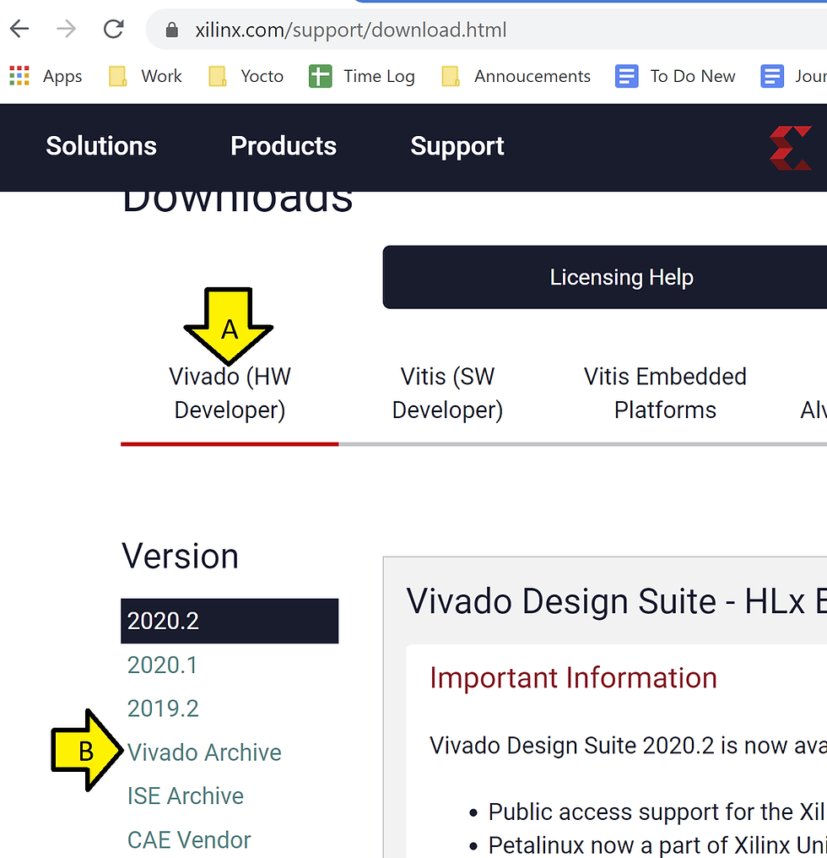
Task: Click the Version heading text
Action: click(x=180, y=556)
